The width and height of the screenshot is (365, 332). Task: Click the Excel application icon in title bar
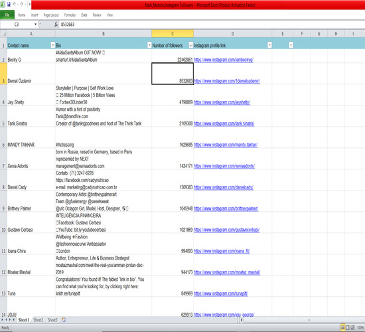[x=3, y=4]
